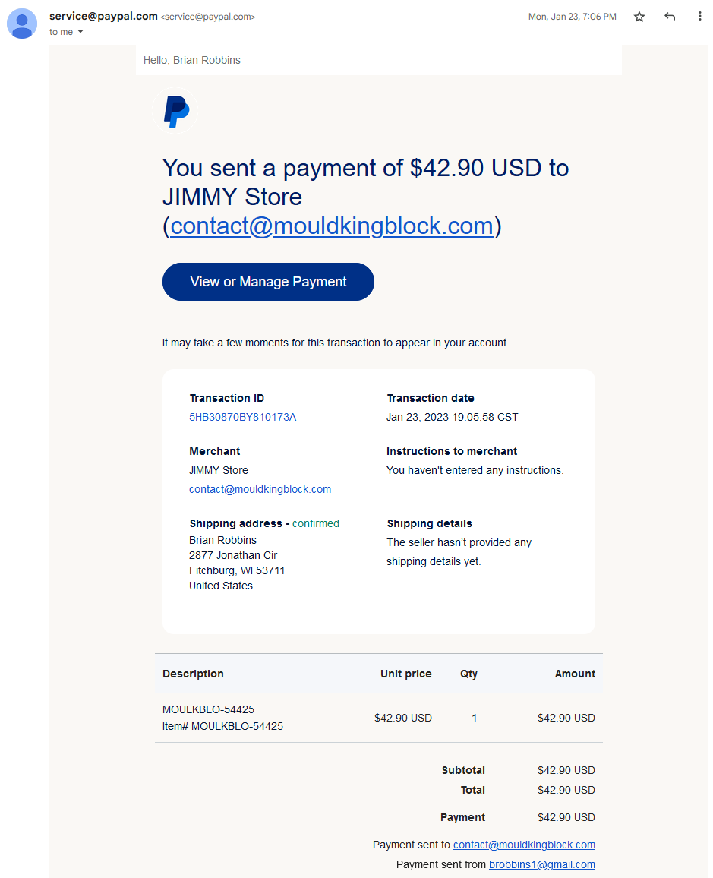Open transaction ID 5HB30870BY810173A link
This screenshot has width=713, height=878.
242,417
